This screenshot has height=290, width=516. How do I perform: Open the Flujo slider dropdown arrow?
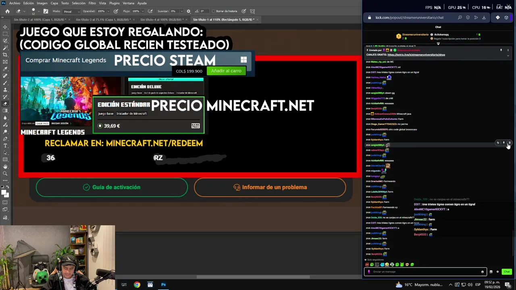point(143,11)
